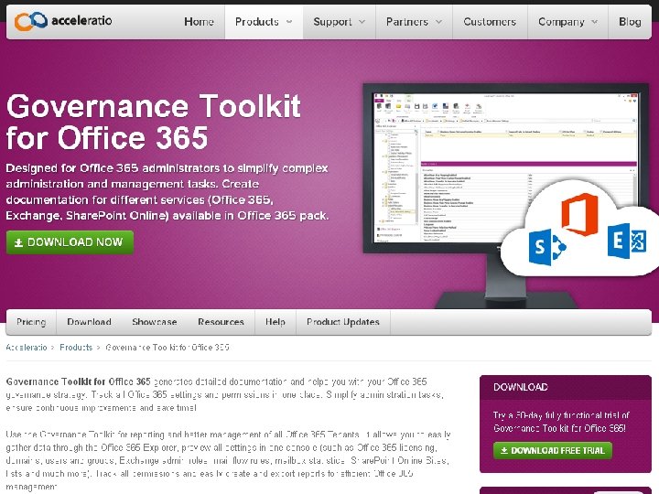Expand the Company dropdown arrow

[x=594, y=22]
